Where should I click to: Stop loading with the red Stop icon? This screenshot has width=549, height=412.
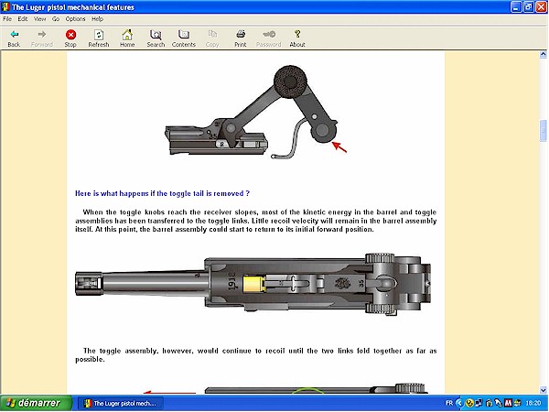click(x=70, y=38)
